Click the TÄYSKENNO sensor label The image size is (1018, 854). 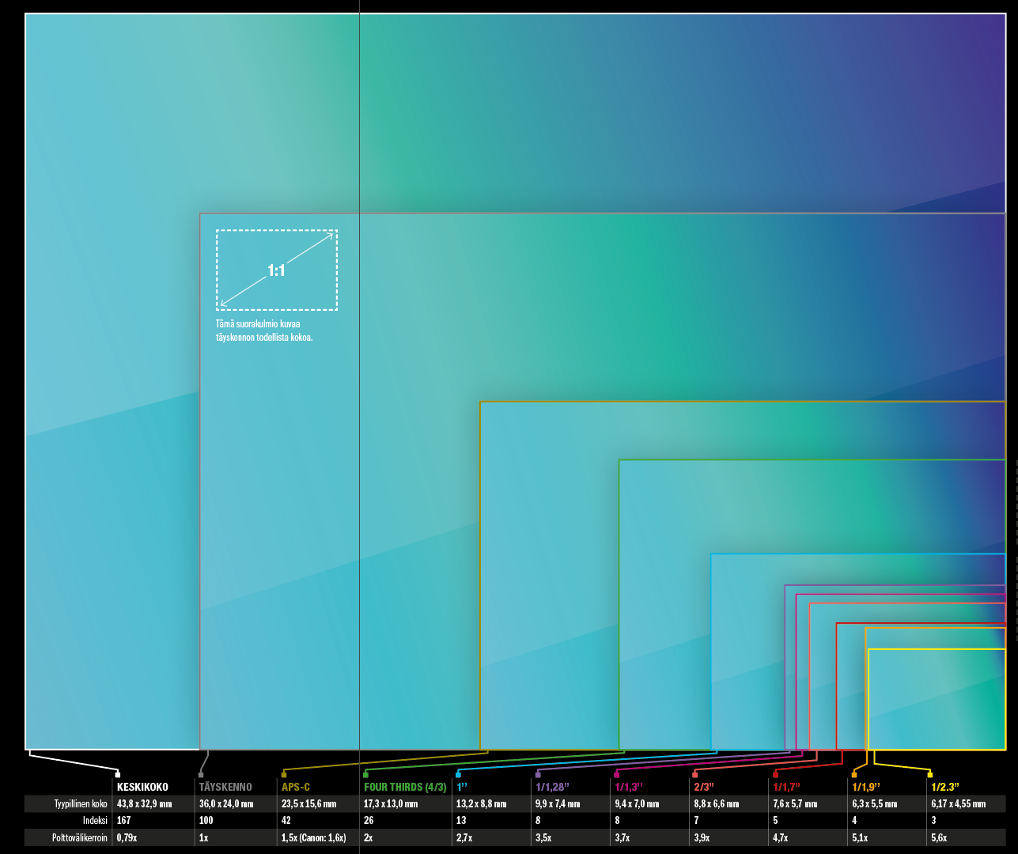[x=225, y=787]
